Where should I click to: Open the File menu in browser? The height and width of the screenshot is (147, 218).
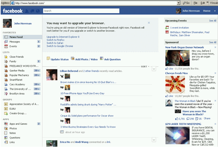pos(195,3)
